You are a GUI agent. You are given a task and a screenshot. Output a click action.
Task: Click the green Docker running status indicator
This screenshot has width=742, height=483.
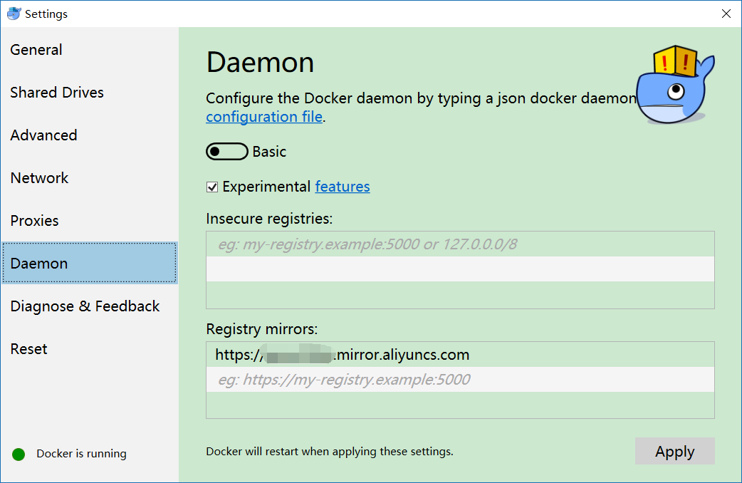click(19, 454)
